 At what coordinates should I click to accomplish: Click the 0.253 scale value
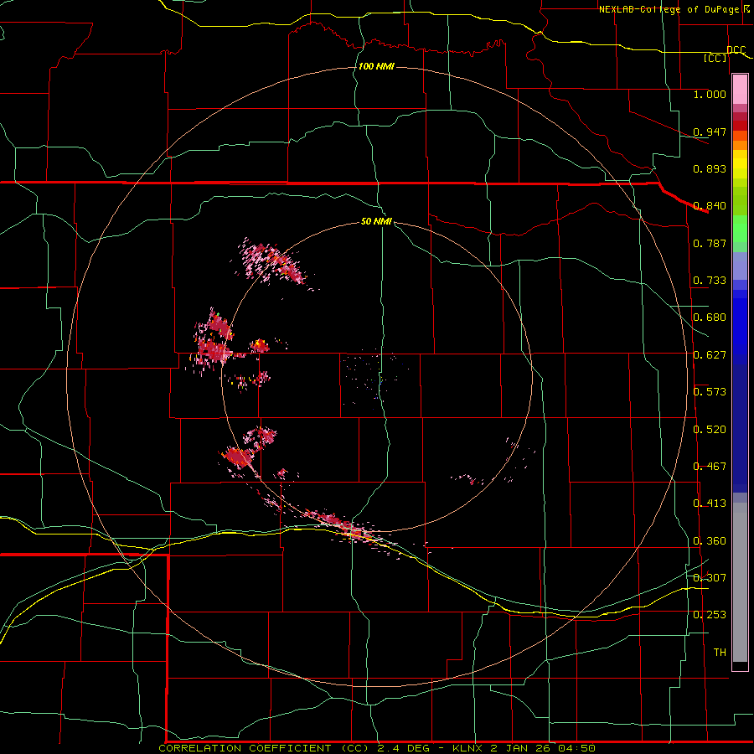[710, 615]
